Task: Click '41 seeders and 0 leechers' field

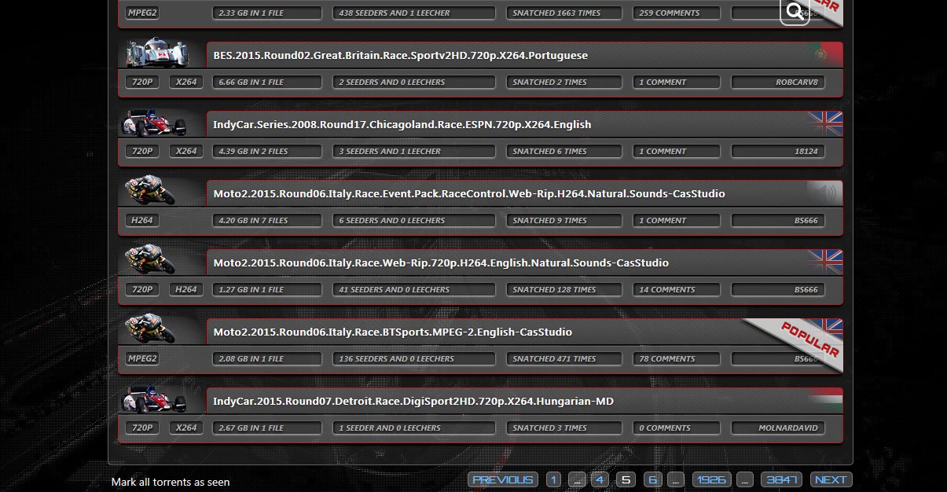Action: point(414,289)
